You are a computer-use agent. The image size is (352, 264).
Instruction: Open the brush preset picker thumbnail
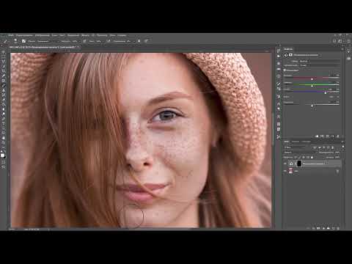tap(15, 41)
